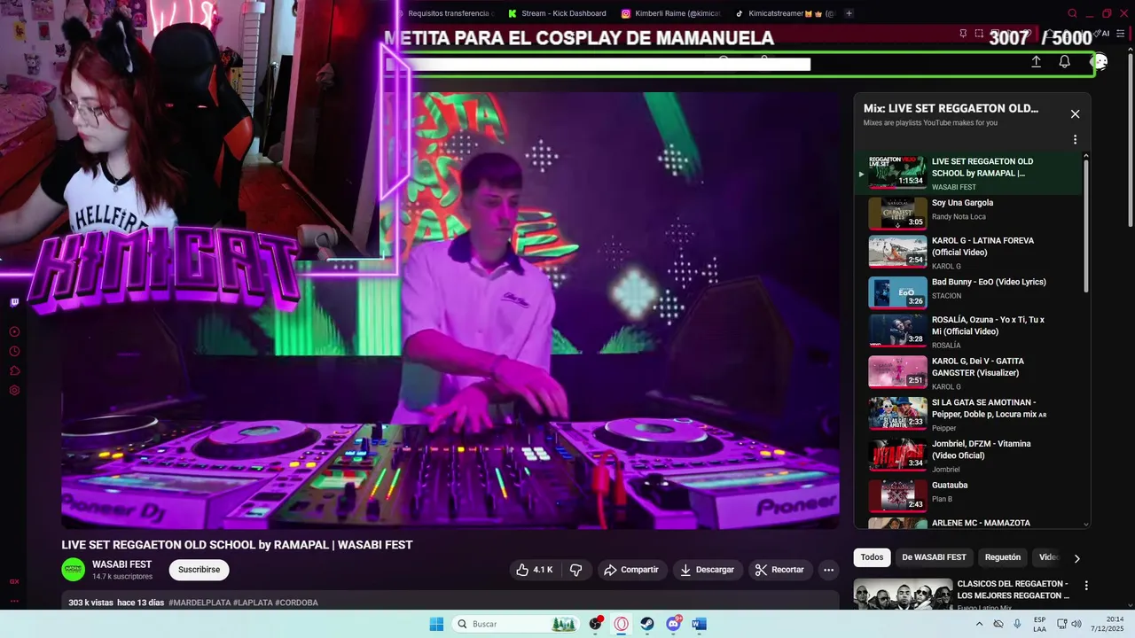Screen dimensions: 1135x638
Task: Open Extensions cube icon in Opera sidebar
Action: [x=14, y=370]
